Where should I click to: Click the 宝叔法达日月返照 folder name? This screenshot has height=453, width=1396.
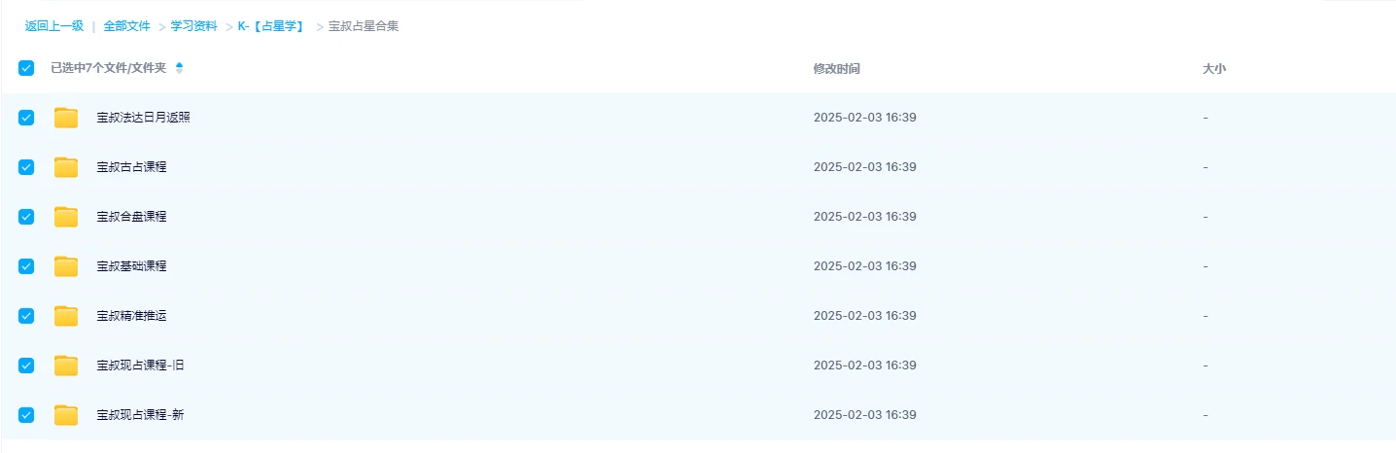pos(143,118)
